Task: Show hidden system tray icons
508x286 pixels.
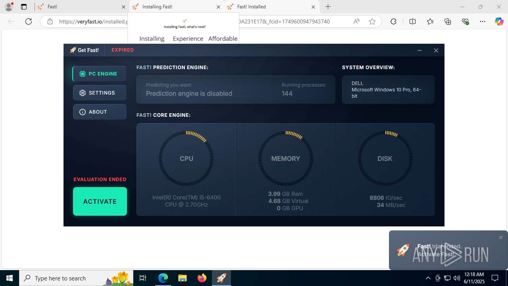Action: [x=428, y=278]
